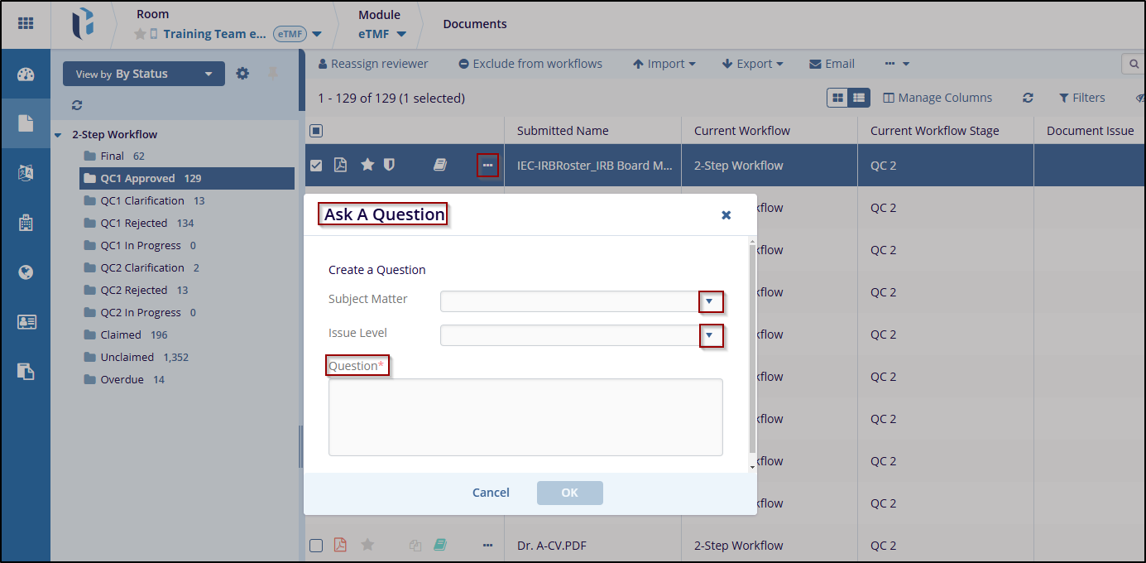This screenshot has height=563, width=1146.
Task: Toggle the select-all checkbox in table header
Action: tap(316, 131)
